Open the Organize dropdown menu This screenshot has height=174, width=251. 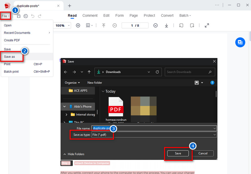coord(72,82)
